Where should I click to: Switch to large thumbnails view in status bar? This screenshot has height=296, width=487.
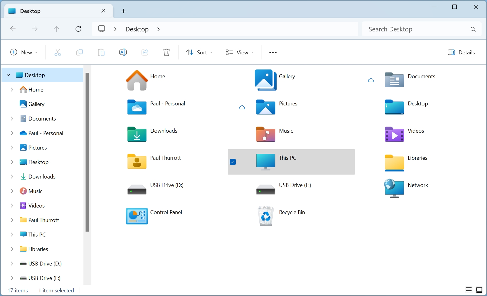pos(479,290)
